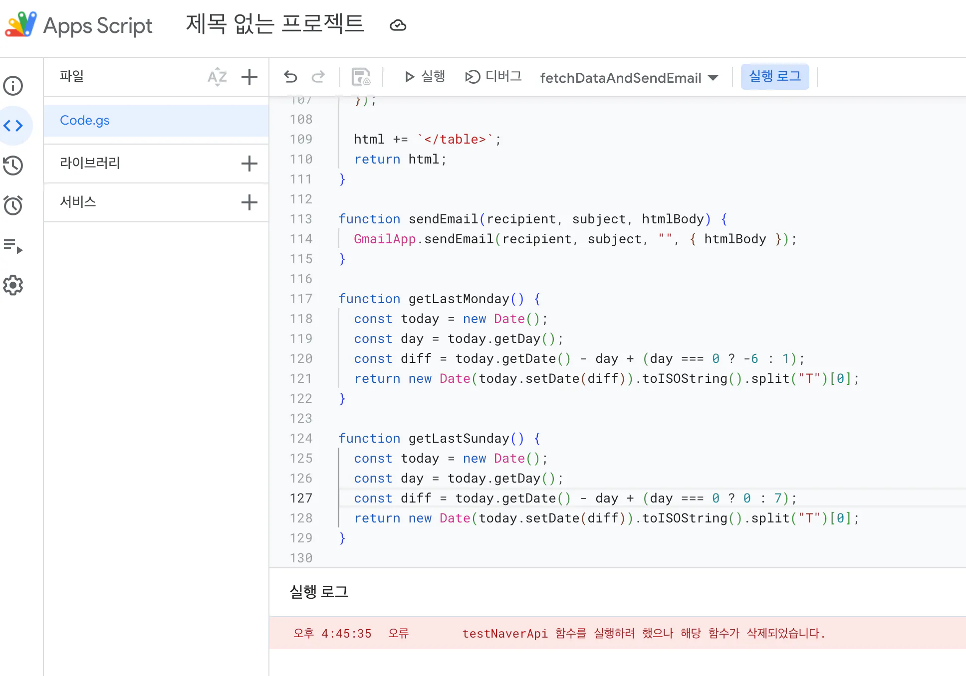The width and height of the screenshot is (966, 676).
Task: Click the 파일 section header
Action: point(72,76)
